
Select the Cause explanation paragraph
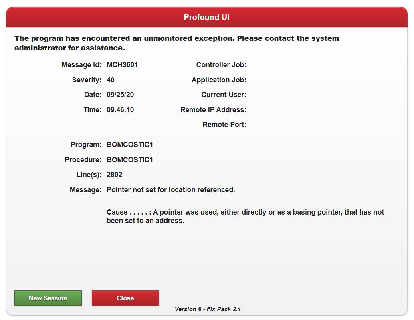click(245, 216)
